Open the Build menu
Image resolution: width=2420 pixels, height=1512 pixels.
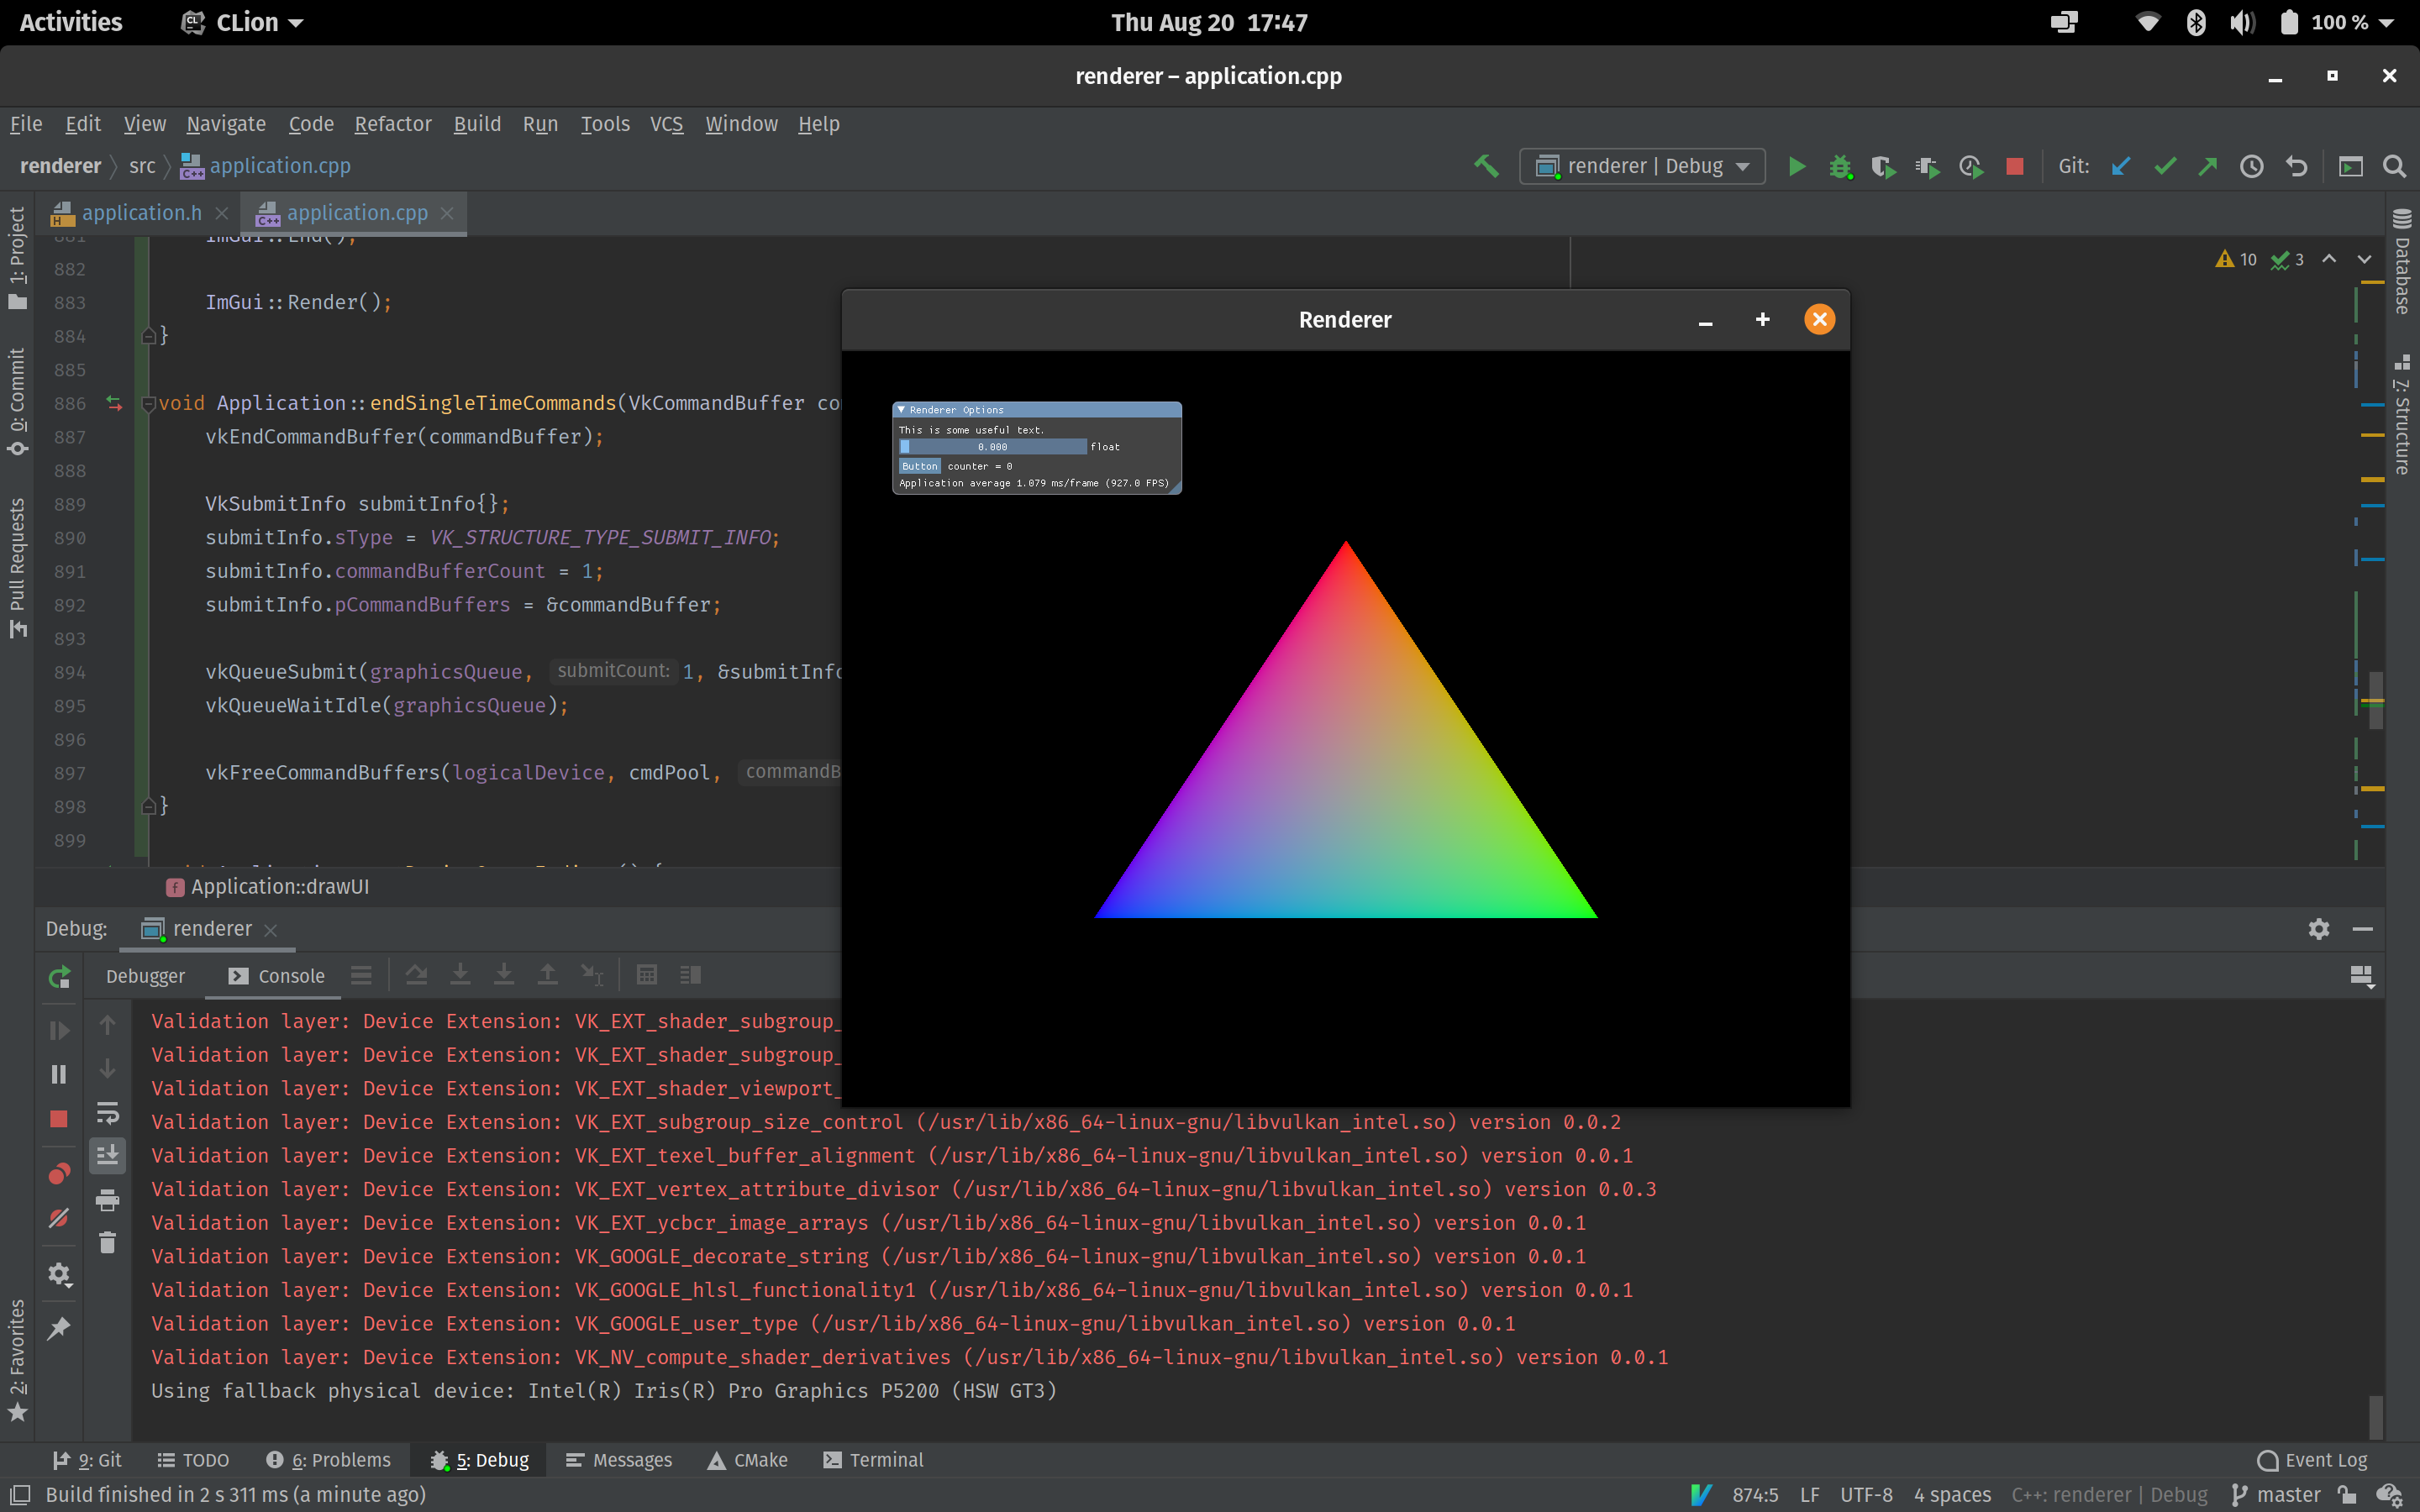[x=476, y=123]
